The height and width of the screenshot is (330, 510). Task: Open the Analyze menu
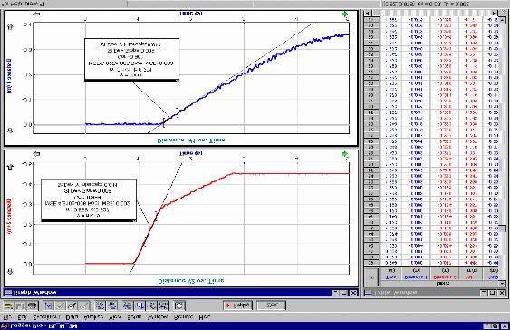[x=93, y=316]
